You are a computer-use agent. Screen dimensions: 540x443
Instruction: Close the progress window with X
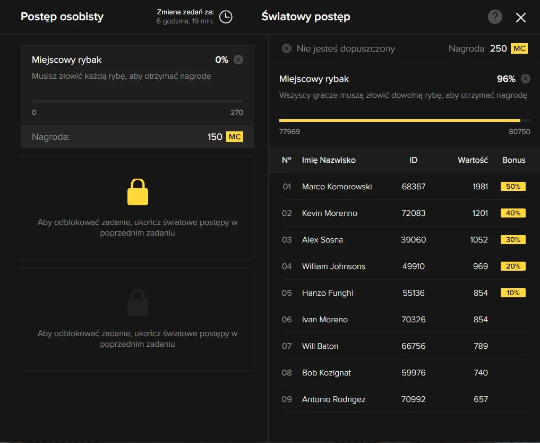coord(520,18)
